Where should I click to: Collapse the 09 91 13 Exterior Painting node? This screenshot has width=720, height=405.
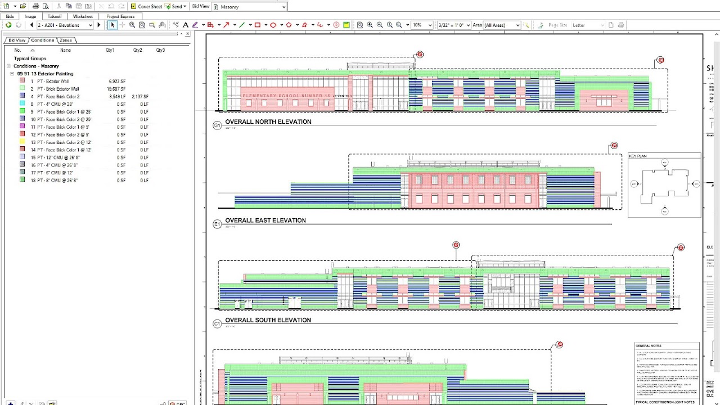click(12, 74)
